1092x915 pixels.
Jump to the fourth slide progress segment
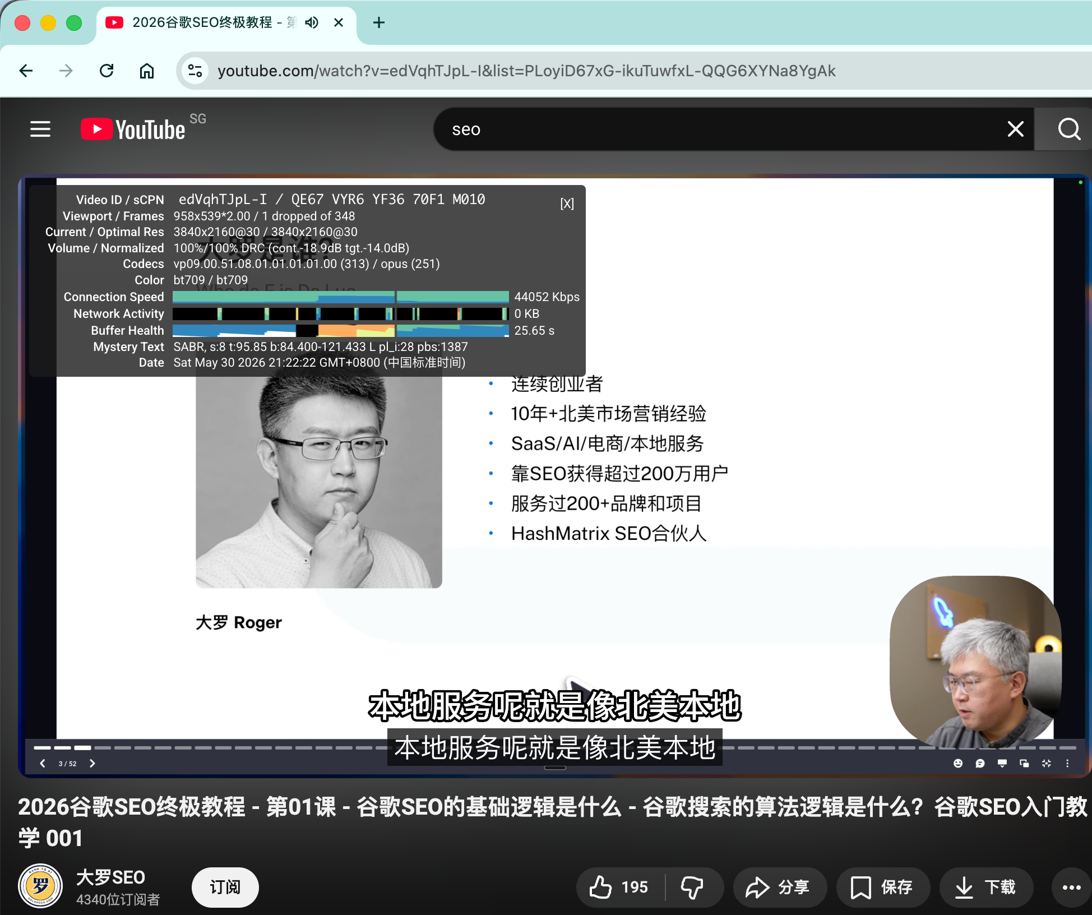(x=103, y=747)
